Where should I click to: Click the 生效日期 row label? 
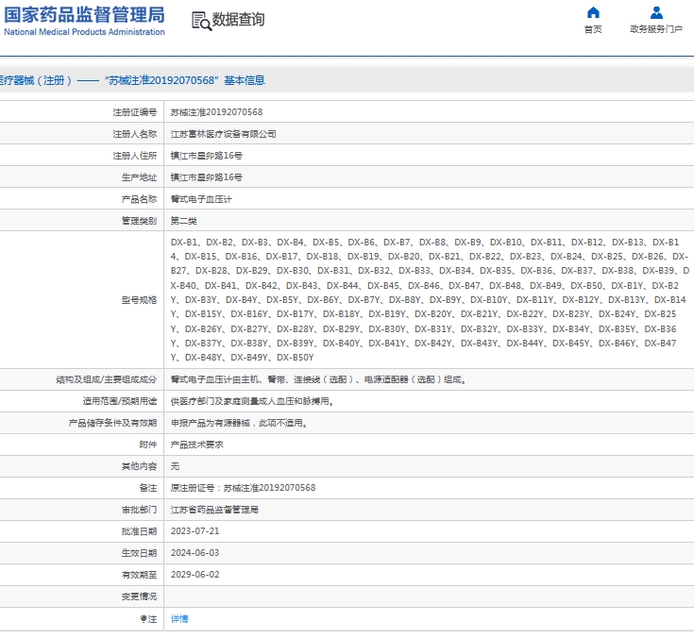(x=140, y=553)
